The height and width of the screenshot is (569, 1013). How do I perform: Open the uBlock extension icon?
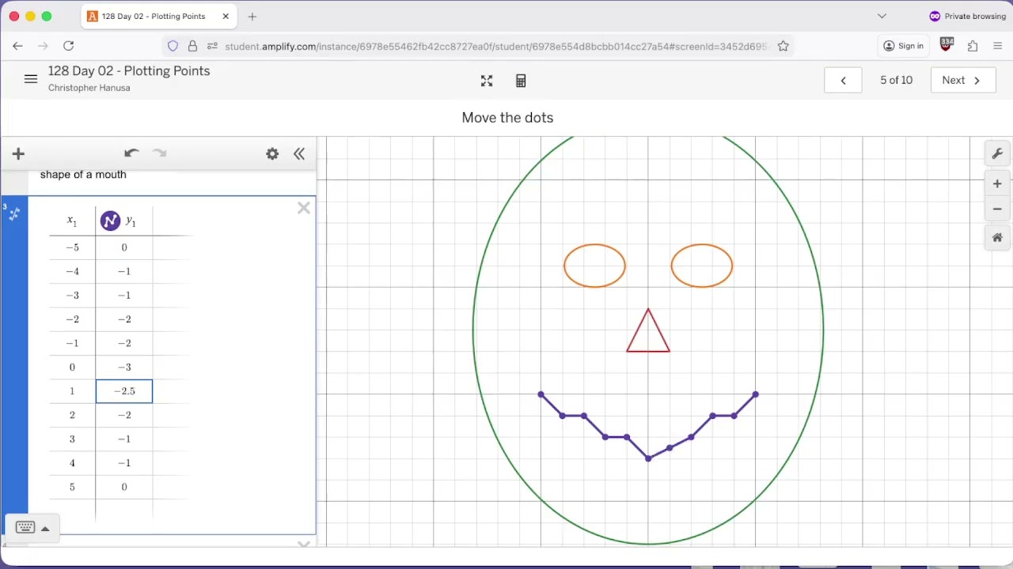[947, 45]
